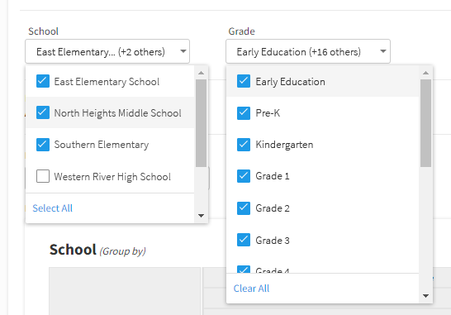Click the Grade dropdown caret arrow

(x=383, y=51)
